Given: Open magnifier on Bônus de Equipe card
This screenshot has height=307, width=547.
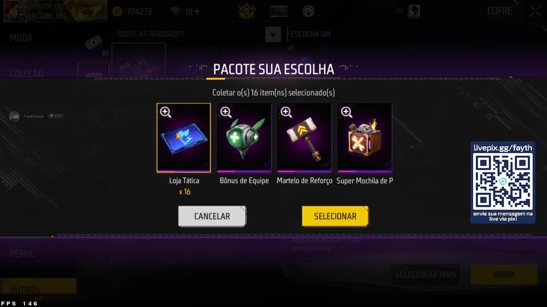Looking at the screenshot, I should (226, 112).
